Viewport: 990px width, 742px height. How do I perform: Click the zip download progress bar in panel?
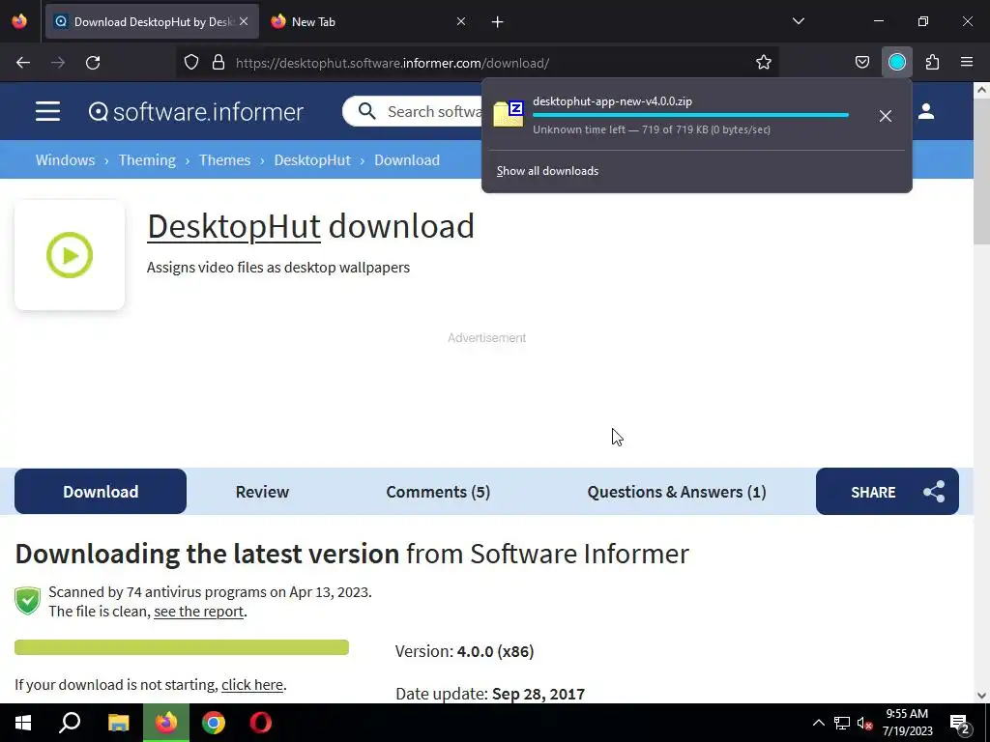(x=690, y=115)
